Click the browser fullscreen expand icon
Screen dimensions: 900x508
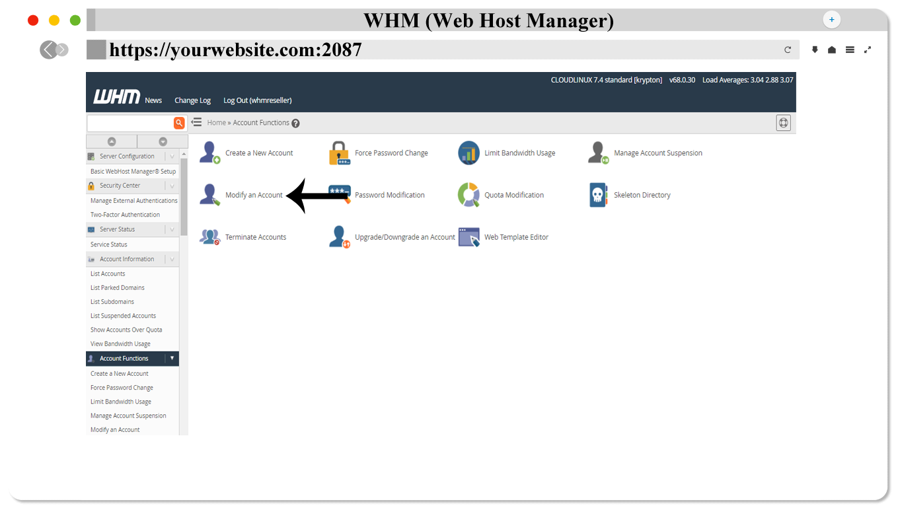coord(868,50)
